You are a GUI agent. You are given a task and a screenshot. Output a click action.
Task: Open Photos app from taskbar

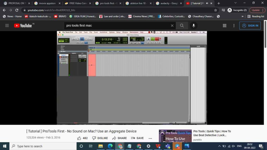tap(187, 146)
